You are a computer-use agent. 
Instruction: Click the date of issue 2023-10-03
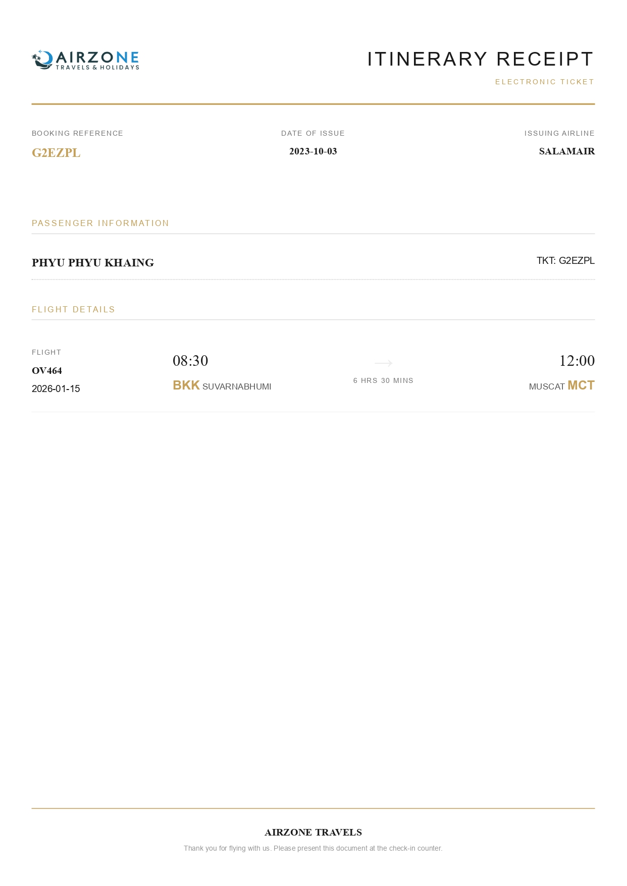(x=313, y=151)
